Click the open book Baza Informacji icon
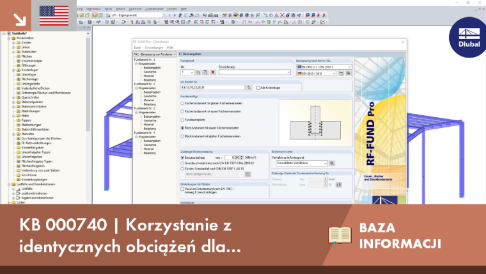Screen dimensions: 486x274 [x=340, y=235]
